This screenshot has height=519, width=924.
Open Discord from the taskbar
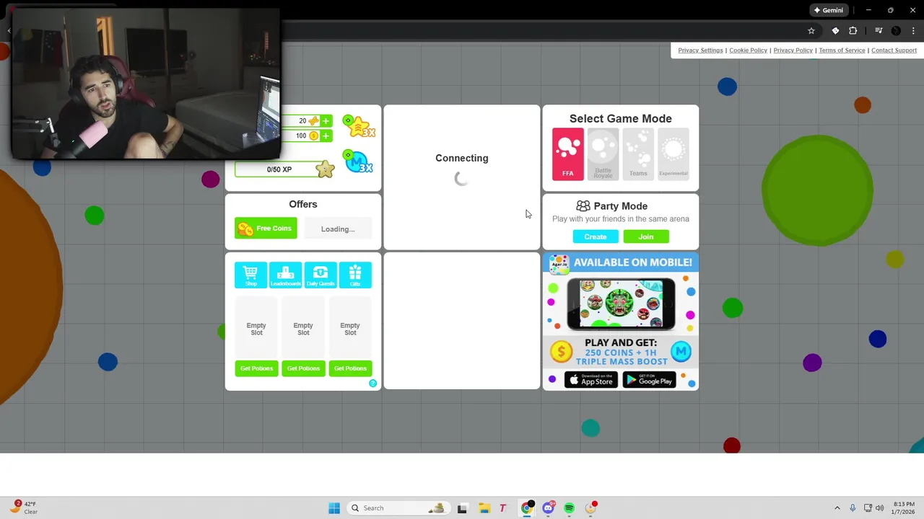548,508
